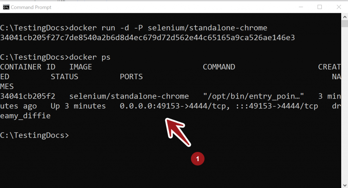Click the vertical scrollbar thumb

[345, 23]
